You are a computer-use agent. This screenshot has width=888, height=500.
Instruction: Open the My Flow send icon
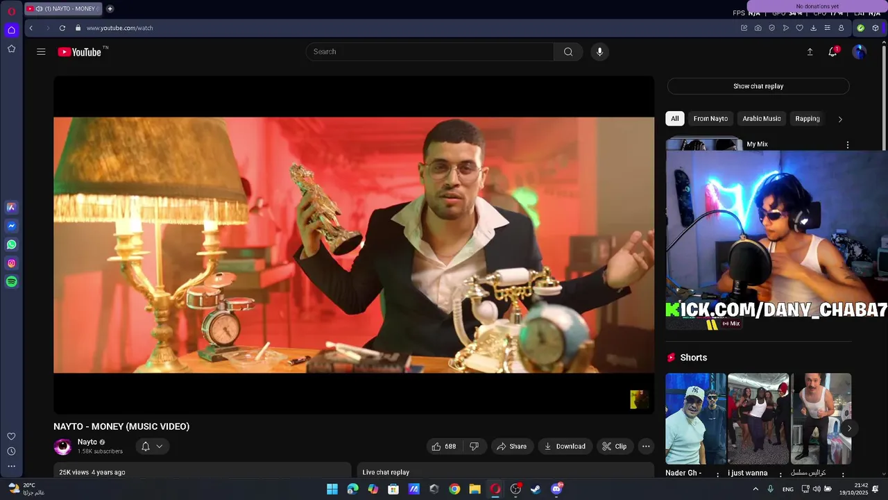pyautogui.click(x=785, y=28)
